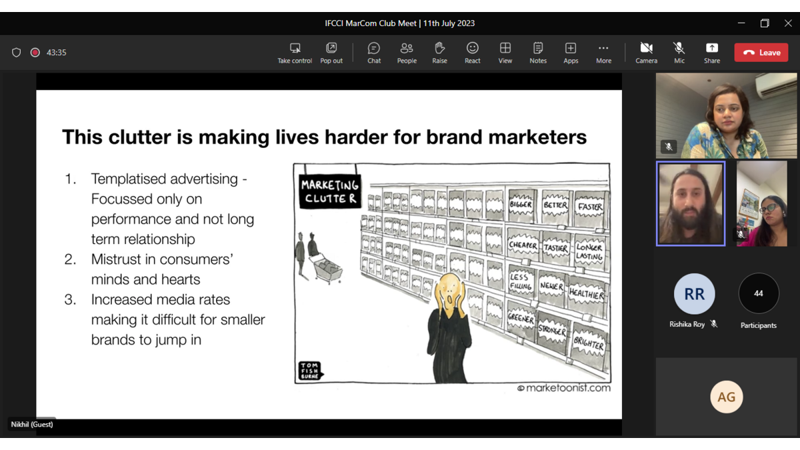Click the slide title about clutter
The height and width of the screenshot is (450, 800).
325,137
